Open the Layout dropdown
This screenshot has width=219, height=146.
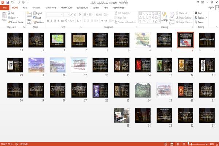point(38,13)
